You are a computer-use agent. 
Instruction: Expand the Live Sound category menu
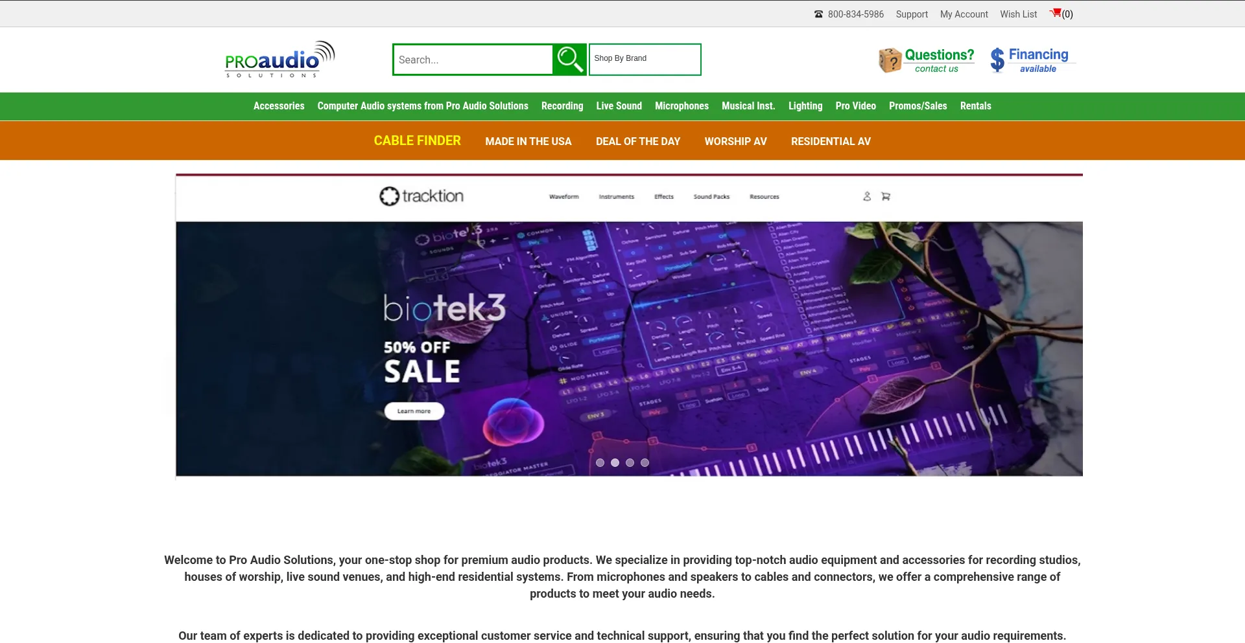619,106
